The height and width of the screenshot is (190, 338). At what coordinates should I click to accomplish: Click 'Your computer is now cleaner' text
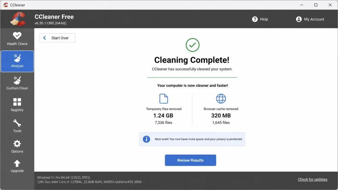(193, 85)
